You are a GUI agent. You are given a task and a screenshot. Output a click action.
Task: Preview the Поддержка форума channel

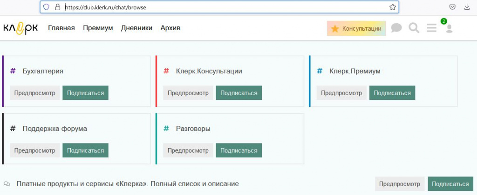click(x=34, y=150)
